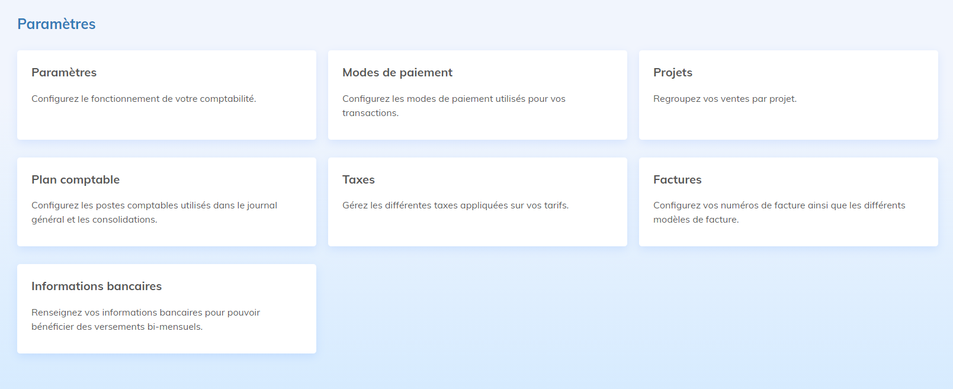953x389 pixels.
Task: Click 'Configurez le fonctionnement de votre comptabilité' text
Action: coord(143,99)
